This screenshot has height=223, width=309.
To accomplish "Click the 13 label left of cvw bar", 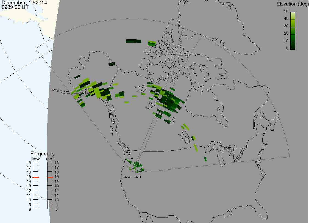I will [29, 186].
